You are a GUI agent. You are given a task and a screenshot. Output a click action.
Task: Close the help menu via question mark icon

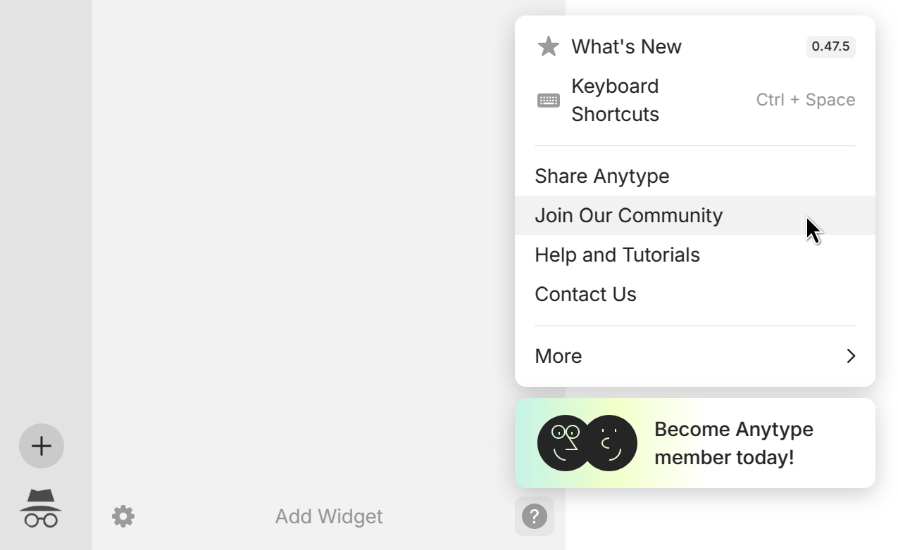534,516
